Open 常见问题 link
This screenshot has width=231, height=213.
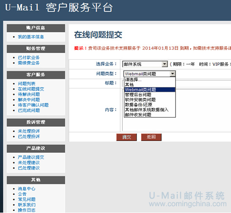click(x=27, y=199)
